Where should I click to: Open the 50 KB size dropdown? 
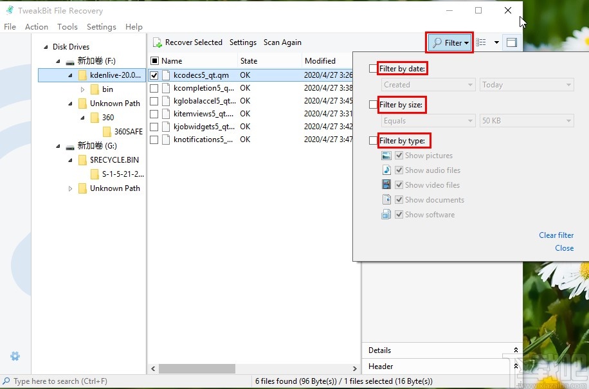pyautogui.click(x=527, y=121)
